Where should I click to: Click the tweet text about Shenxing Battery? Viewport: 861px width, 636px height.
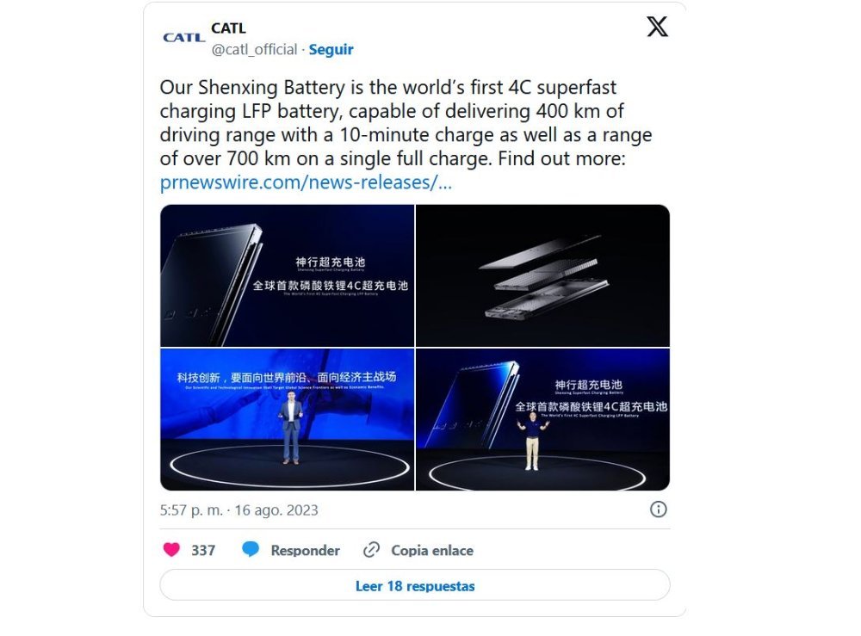point(406,123)
